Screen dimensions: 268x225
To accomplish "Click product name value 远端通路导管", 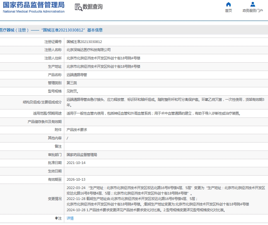I will click(76, 74).
